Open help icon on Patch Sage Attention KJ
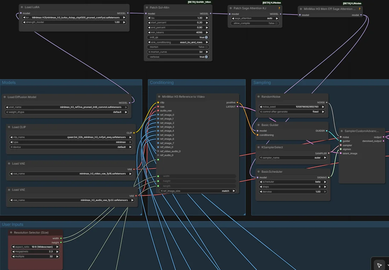This screenshot has width=389, height=270. 279,8
